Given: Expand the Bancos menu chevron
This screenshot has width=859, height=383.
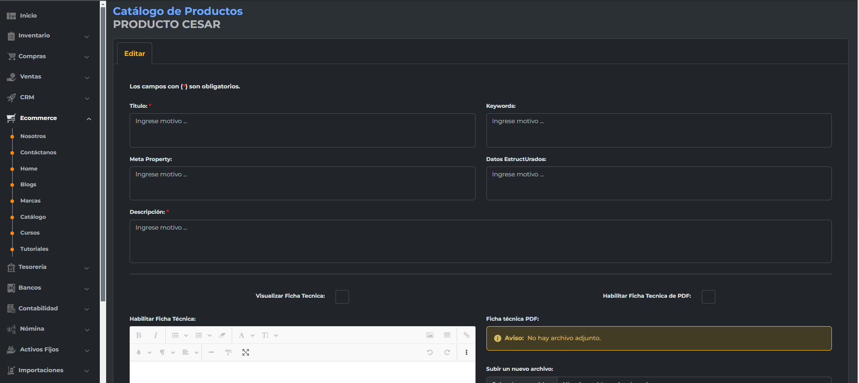Looking at the screenshot, I should 87,289.
